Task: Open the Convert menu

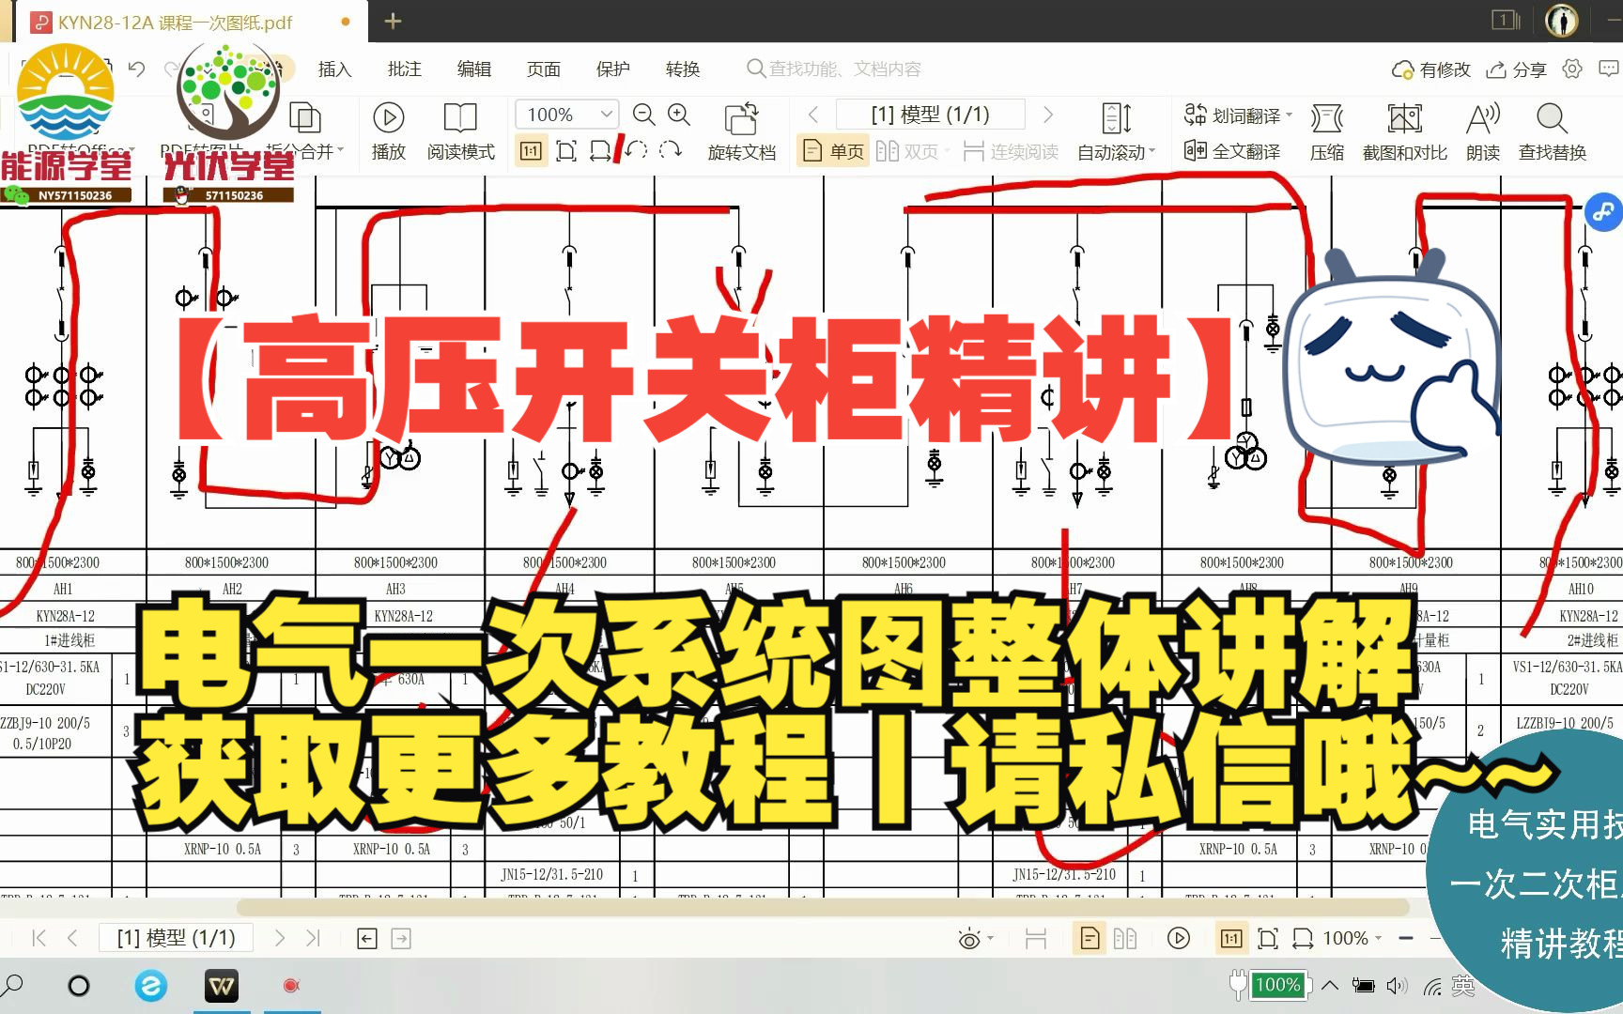Action: point(682,69)
